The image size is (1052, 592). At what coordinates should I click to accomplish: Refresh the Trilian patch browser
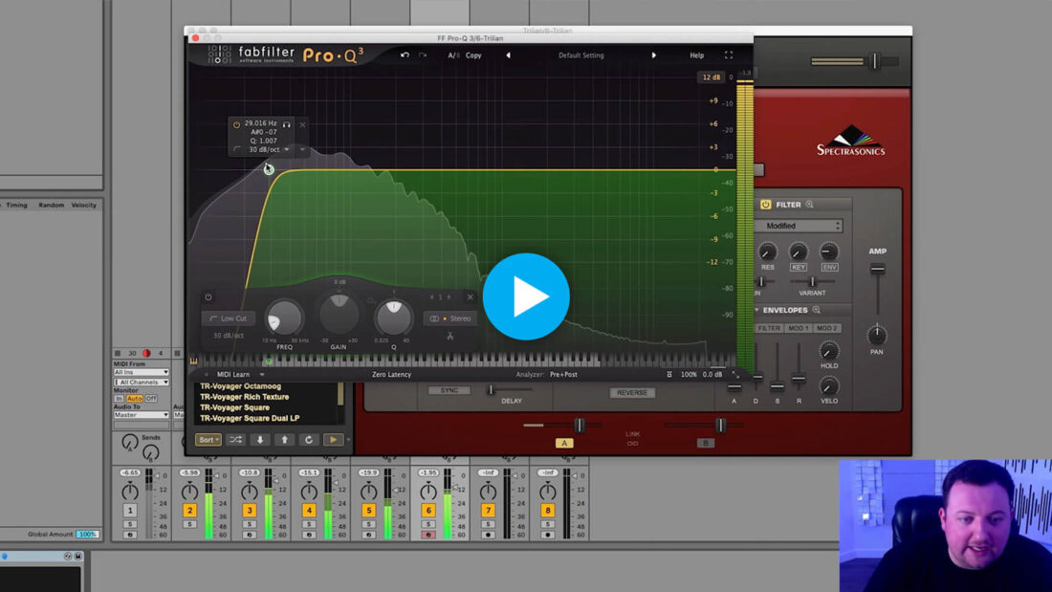click(309, 440)
